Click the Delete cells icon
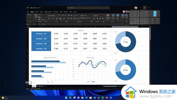The image size is (177, 100). tap(127, 15)
